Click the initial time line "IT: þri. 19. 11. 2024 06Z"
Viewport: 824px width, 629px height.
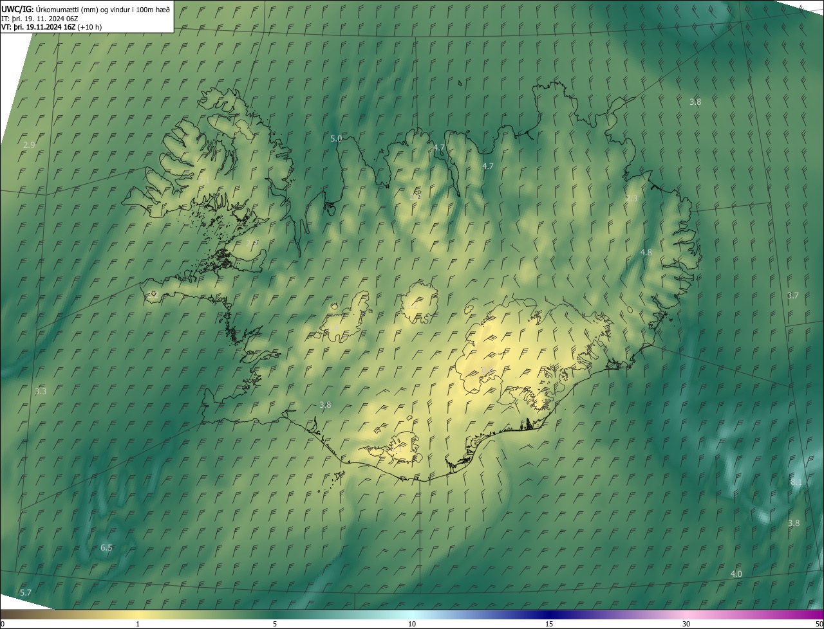(40, 18)
